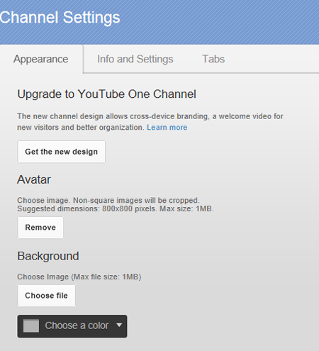Click the Channel Settings page title
Viewport: 319px width, 351px height.
point(60,18)
